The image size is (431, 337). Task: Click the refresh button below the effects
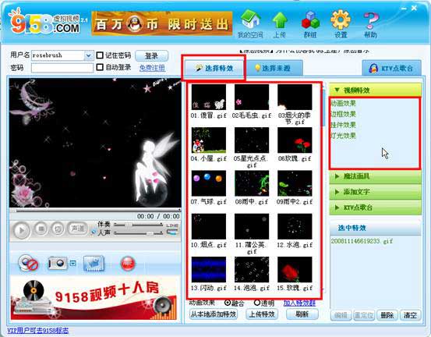(x=302, y=314)
